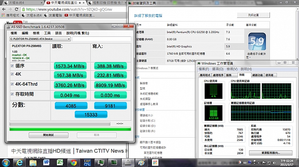Viewport: 299px width, 167px height.
Task: Click the Windows Start orb
Action: pos(6,163)
